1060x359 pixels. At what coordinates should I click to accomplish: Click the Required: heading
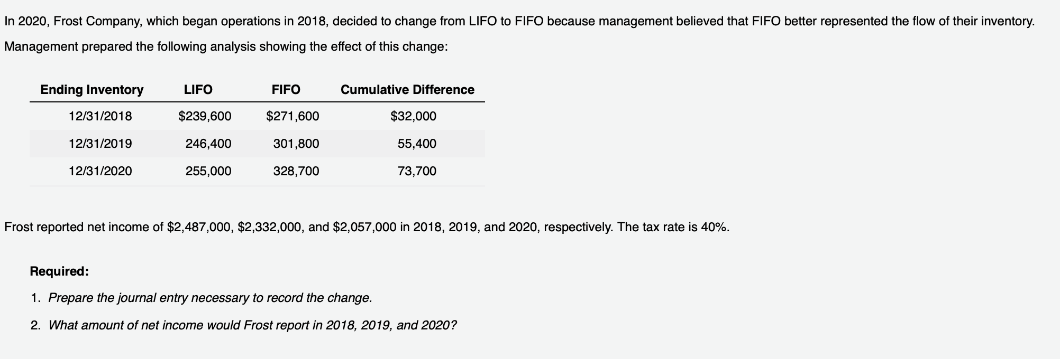(x=59, y=271)
